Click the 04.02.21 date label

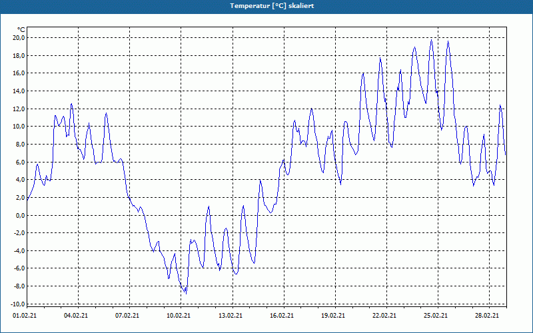pyautogui.click(x=76, y=315)
